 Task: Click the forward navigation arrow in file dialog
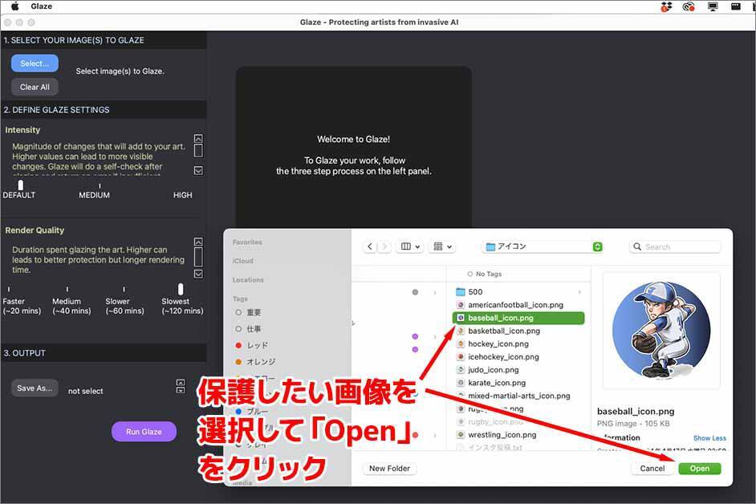(x=384, y=247)
